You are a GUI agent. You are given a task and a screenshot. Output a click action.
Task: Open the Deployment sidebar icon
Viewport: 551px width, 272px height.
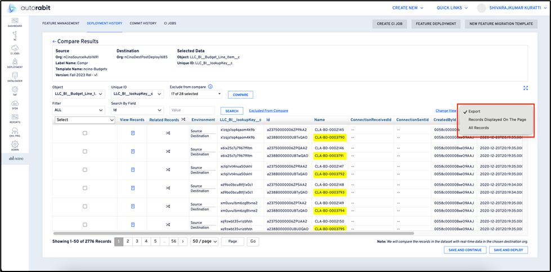click(x=15, y=64)
